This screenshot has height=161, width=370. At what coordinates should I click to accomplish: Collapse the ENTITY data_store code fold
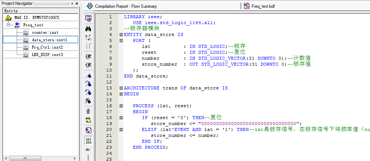(x=121, y=34)
